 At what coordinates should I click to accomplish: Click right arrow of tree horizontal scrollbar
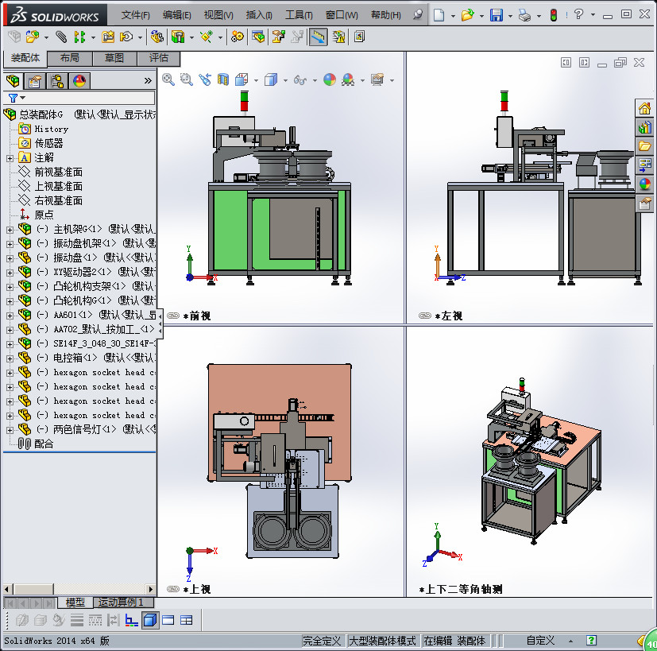[x=151, y=589]
